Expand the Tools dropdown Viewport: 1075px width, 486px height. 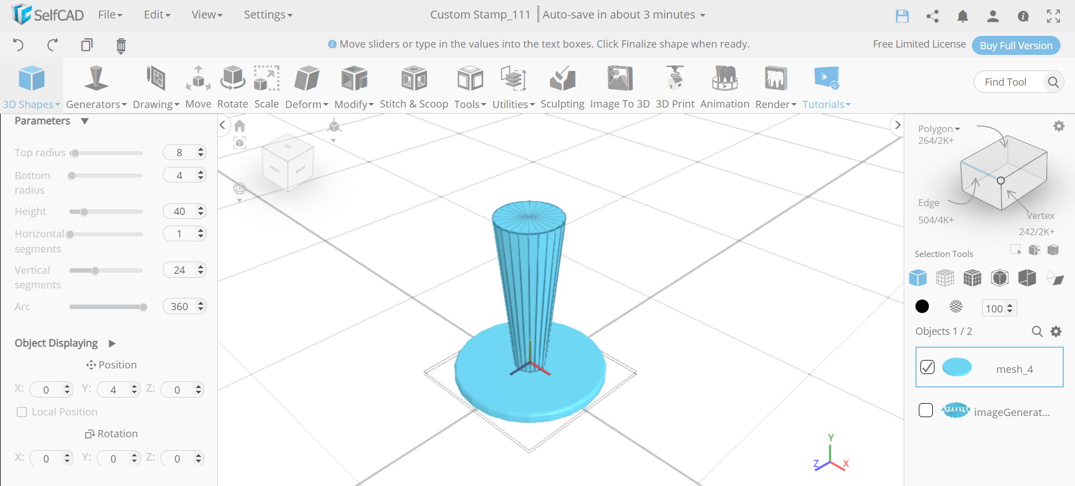pos(470,104)
